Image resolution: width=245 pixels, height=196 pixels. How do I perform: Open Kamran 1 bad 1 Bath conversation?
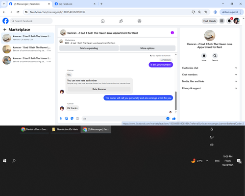coord(27,49)
